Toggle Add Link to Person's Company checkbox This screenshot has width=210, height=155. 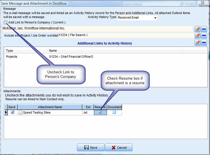coord(6,22)
